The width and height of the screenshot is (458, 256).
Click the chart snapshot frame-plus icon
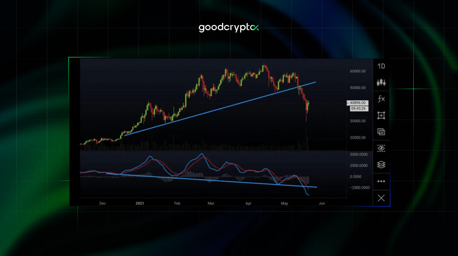pyautogui.click(x=381, y=115)
